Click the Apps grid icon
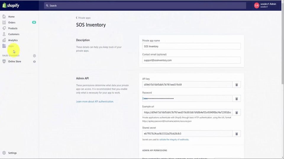This screenshot has width=284, height=159. click(4, 46)
